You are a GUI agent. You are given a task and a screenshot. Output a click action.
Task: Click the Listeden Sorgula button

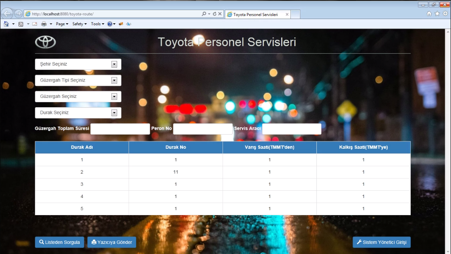click(60, 242)
